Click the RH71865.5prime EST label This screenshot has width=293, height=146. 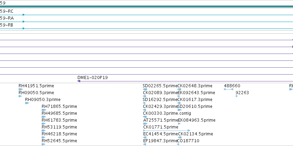[59, 106]
